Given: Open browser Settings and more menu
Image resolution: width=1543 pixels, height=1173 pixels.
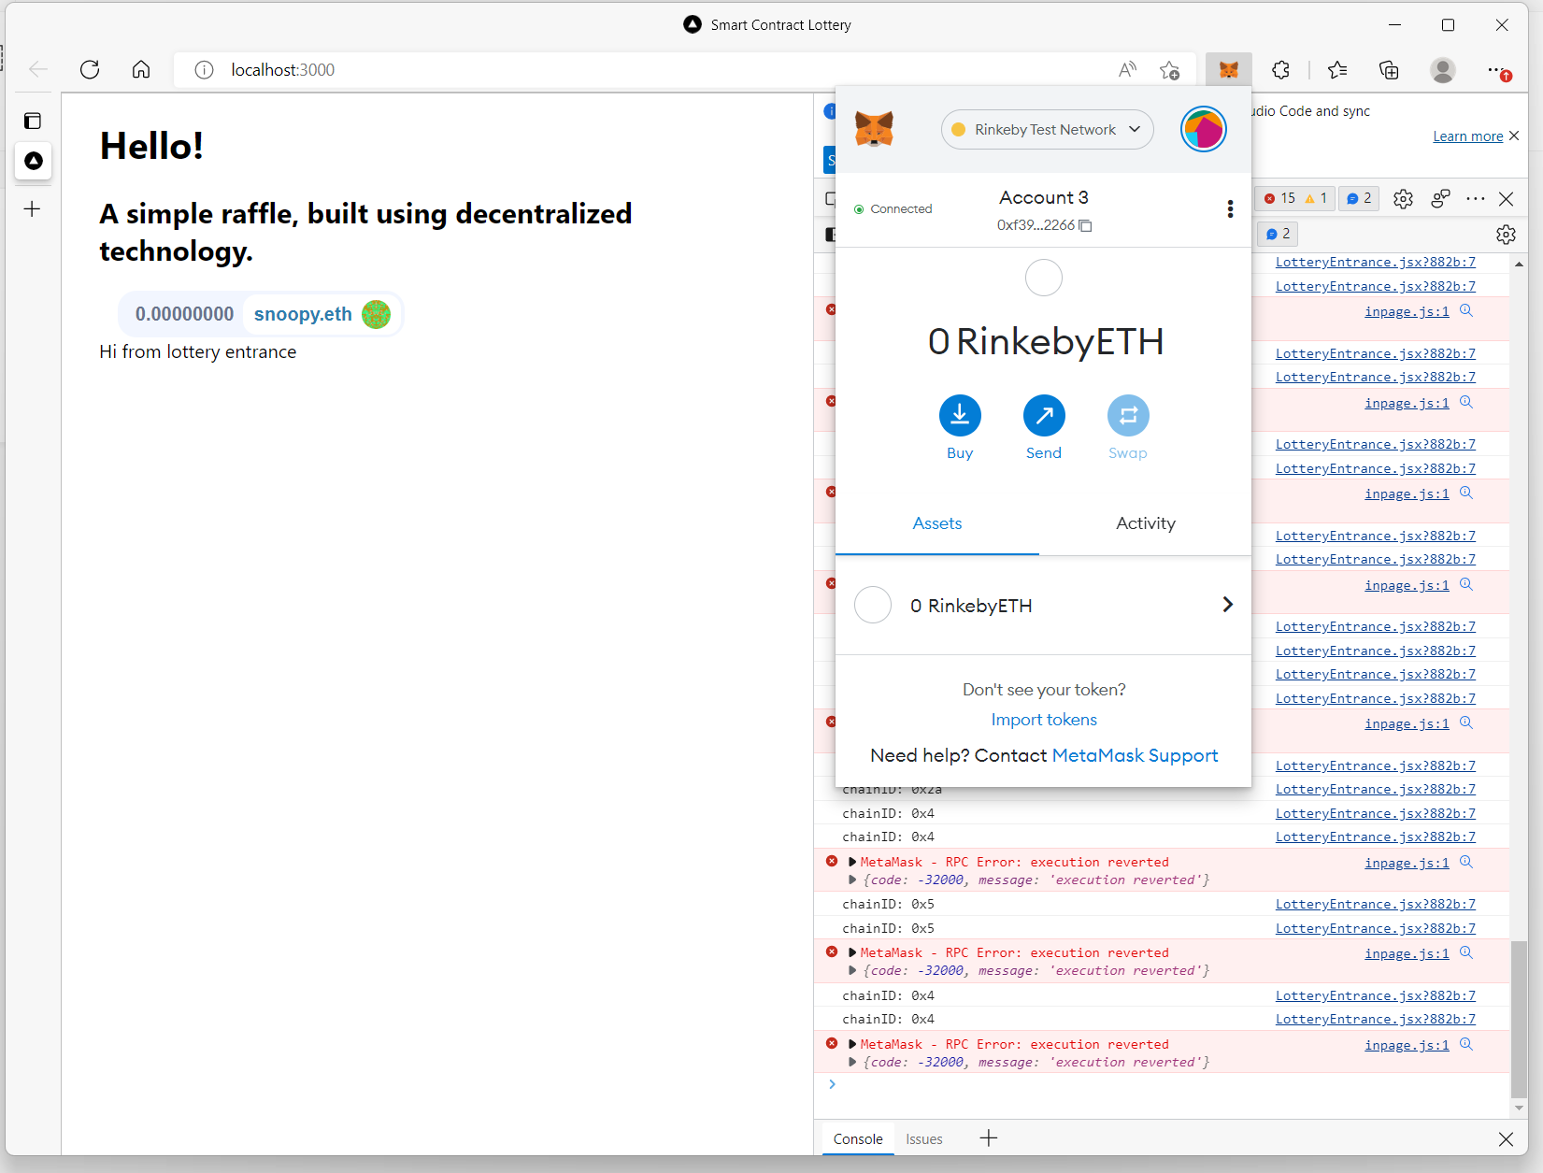Looking at the screenshot, I should tap(1498, 70).
